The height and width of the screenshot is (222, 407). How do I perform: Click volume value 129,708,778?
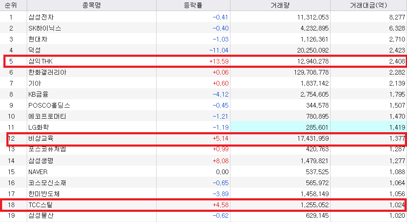[x=311, y=72]
